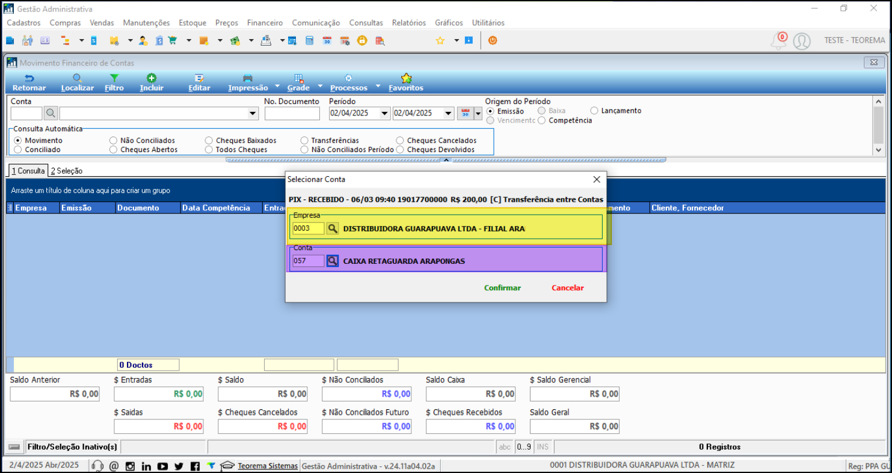Click the YouTube icon in status bar
Viewport: 892px width, 473px height.
point(162,466)
